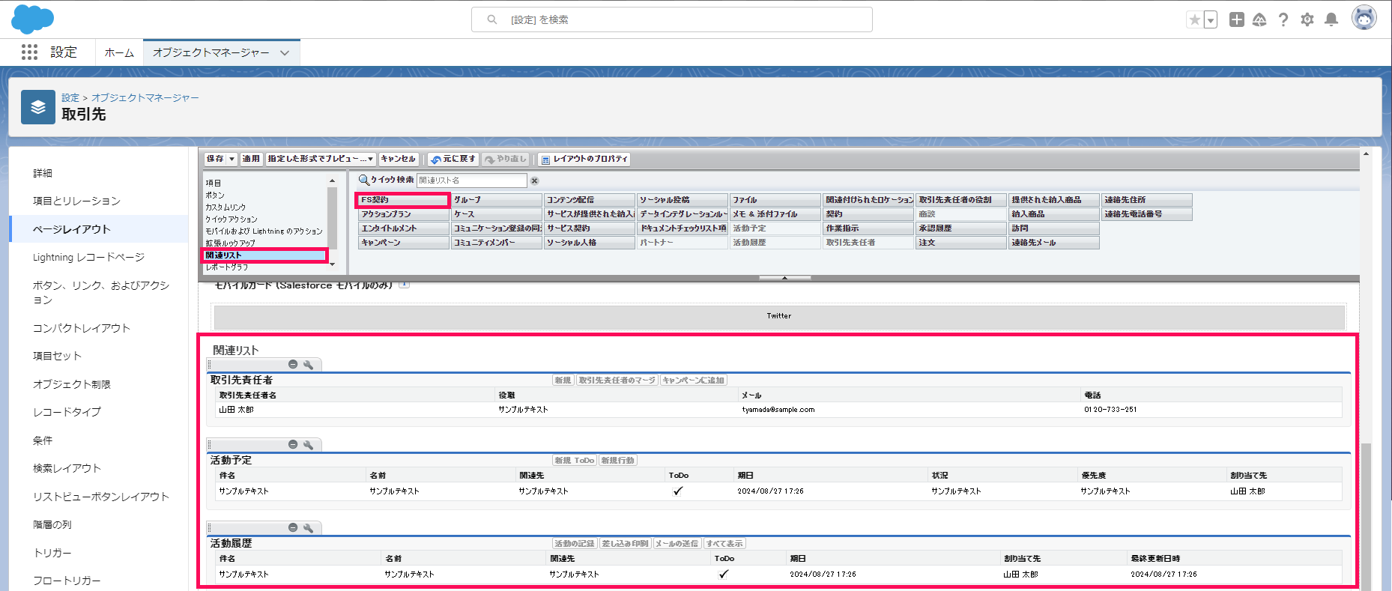Click the やり直し redo button

tap(506, 159)
